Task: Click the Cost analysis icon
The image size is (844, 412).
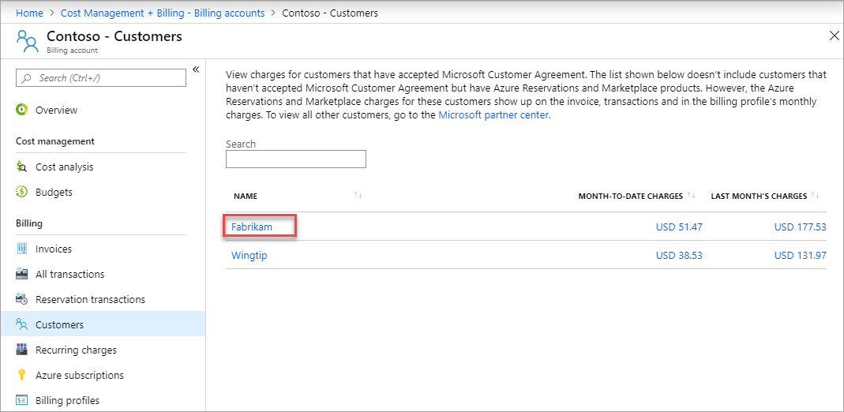Action: pos(22,167)
